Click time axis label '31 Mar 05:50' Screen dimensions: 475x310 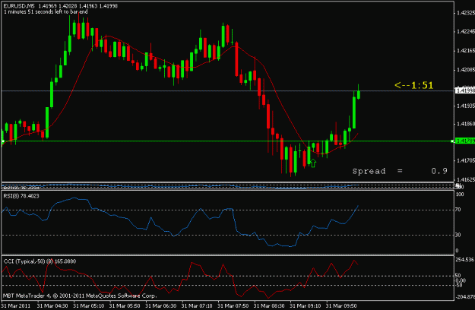click(x=125, y=305)
